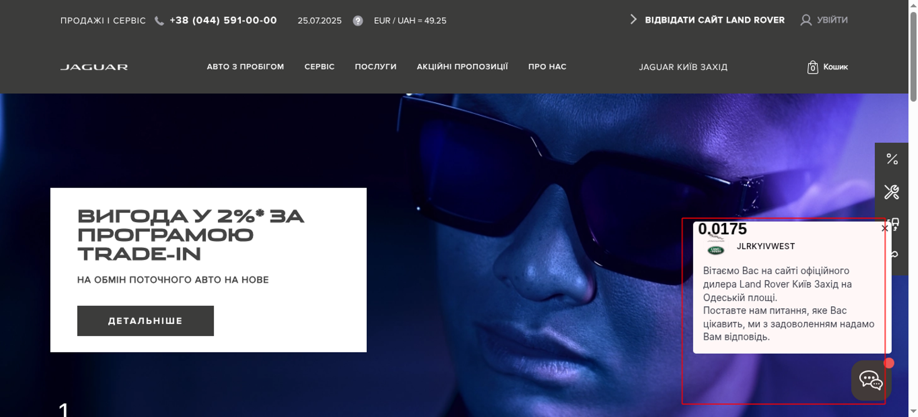918x417 pixels.
Task: Click the user profile icon next to Увійти
Action: (x=806, y=20)
